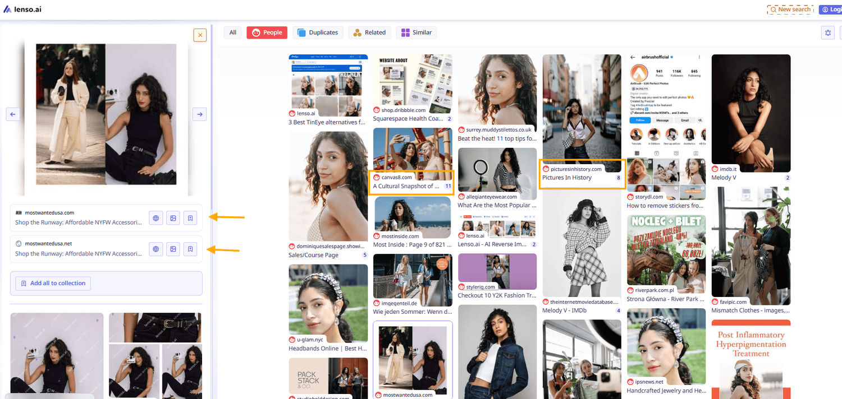Image resolution: width=842 pixels, height=399 pixels.
Task: Toggle the All results filter
Action: click(x=232, y=33)
